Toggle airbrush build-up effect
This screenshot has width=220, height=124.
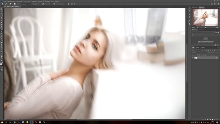(x=54, y=4)
